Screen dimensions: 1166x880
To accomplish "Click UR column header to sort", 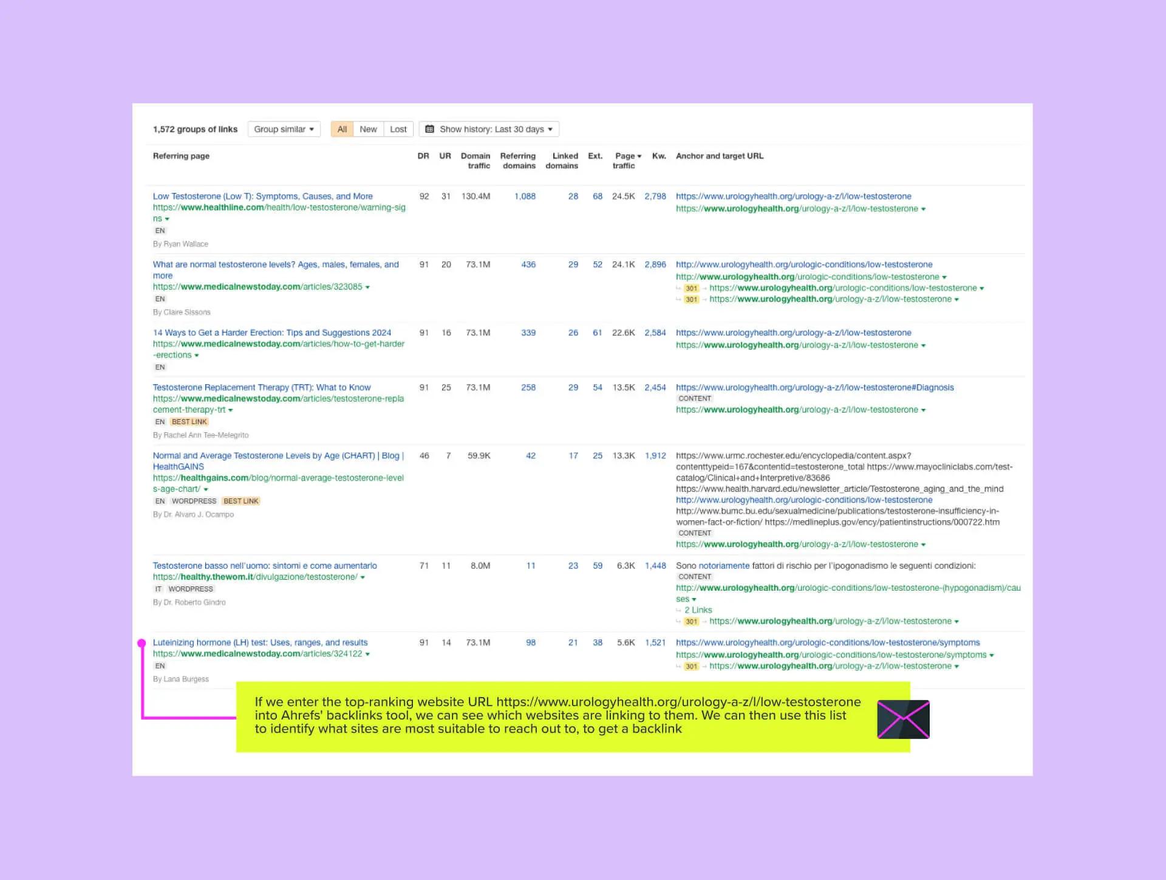I will tap(443, 156).
